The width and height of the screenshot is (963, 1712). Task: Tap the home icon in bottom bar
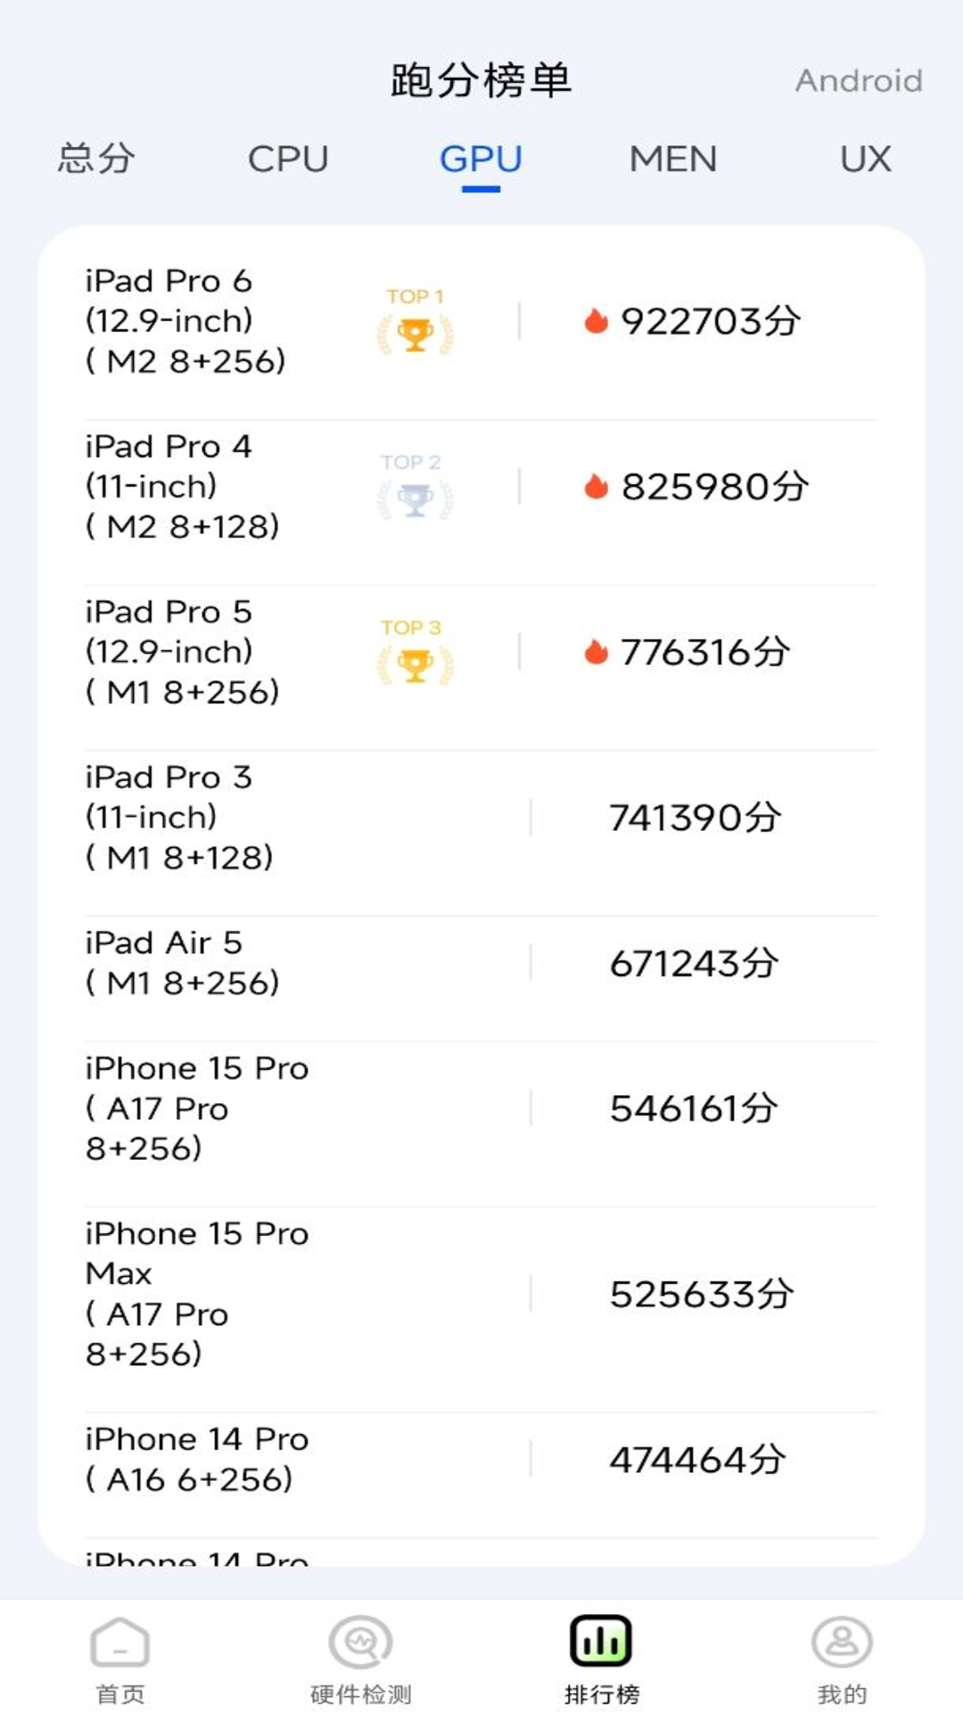point(119,1642)
